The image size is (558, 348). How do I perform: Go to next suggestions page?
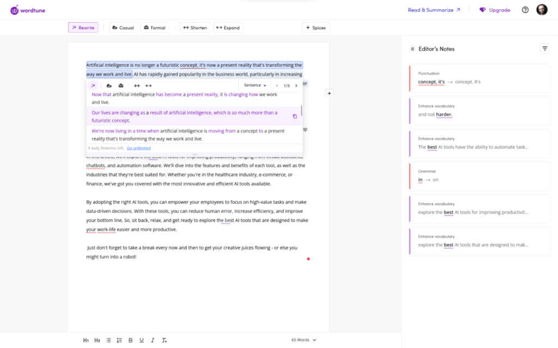coord(296,85)
